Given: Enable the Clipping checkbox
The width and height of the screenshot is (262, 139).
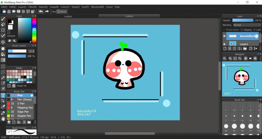Looking at the screenshot, I should click(242, 30).
